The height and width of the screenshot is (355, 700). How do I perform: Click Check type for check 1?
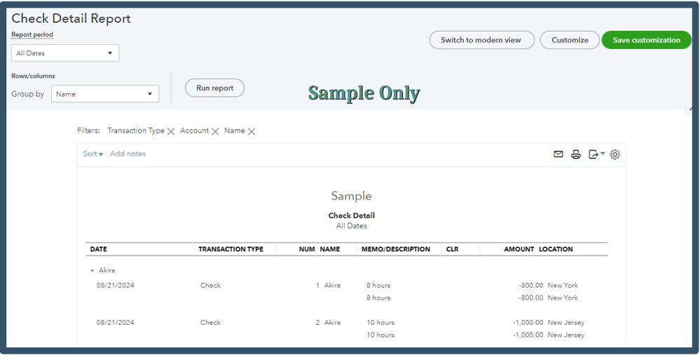click(210, 286)
